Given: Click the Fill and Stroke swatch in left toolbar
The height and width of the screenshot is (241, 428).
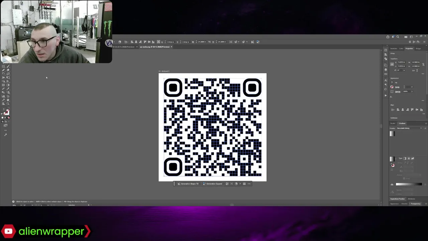Looking at the screenshot, I should pyautogui.click(x=6, y=112).
